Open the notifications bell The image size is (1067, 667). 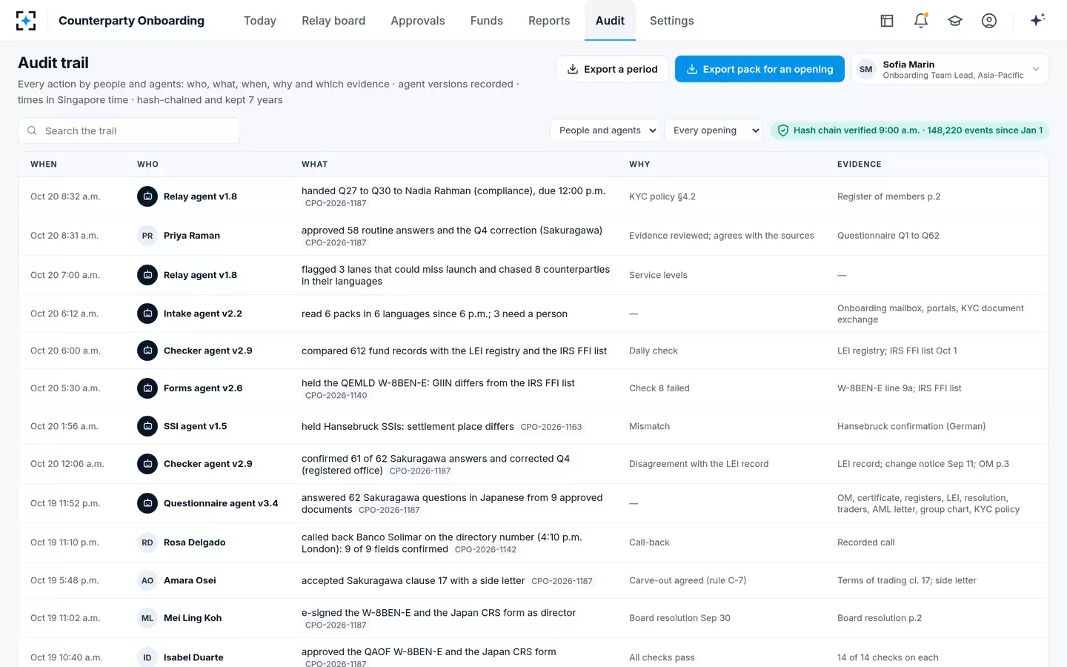pyautogui.click(x=921, y=21)
